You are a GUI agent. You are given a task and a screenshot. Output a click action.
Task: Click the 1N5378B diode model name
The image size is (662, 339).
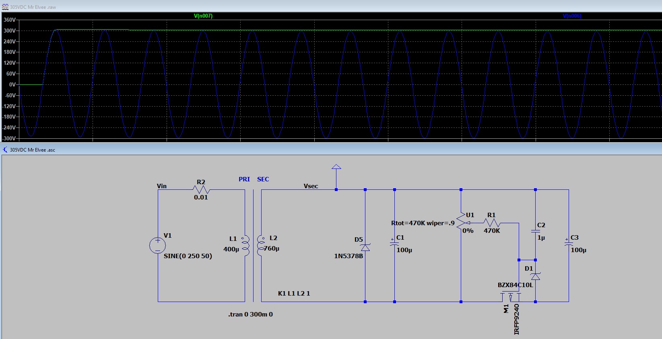pyautogui.click(x=349, y=256)
